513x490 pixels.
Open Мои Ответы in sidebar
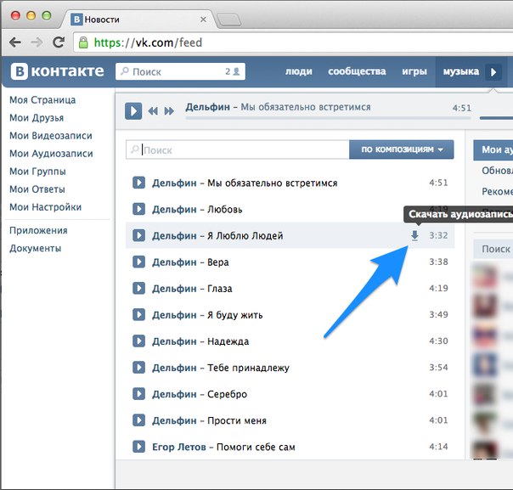coord(37,189)
